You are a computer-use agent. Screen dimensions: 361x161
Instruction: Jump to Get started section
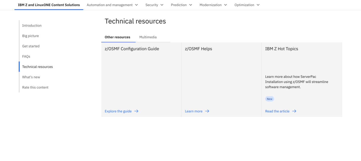31,46
